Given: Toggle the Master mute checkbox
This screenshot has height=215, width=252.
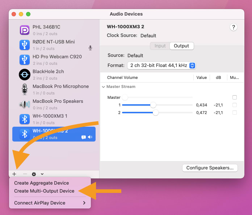Looking at the screenshot, I should (x=235, y=97).
